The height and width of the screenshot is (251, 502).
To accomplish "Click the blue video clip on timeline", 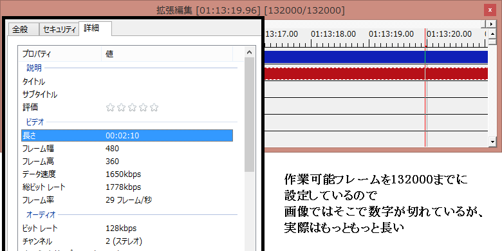I will tap(376, 57).
